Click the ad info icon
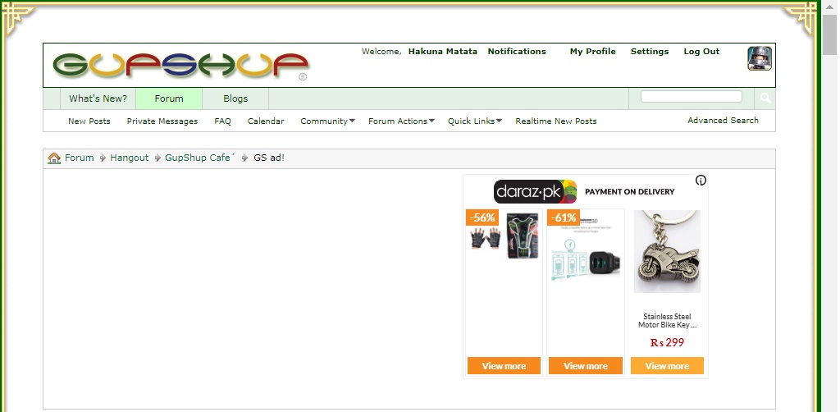The image size is (840, 412). (701, 181)
